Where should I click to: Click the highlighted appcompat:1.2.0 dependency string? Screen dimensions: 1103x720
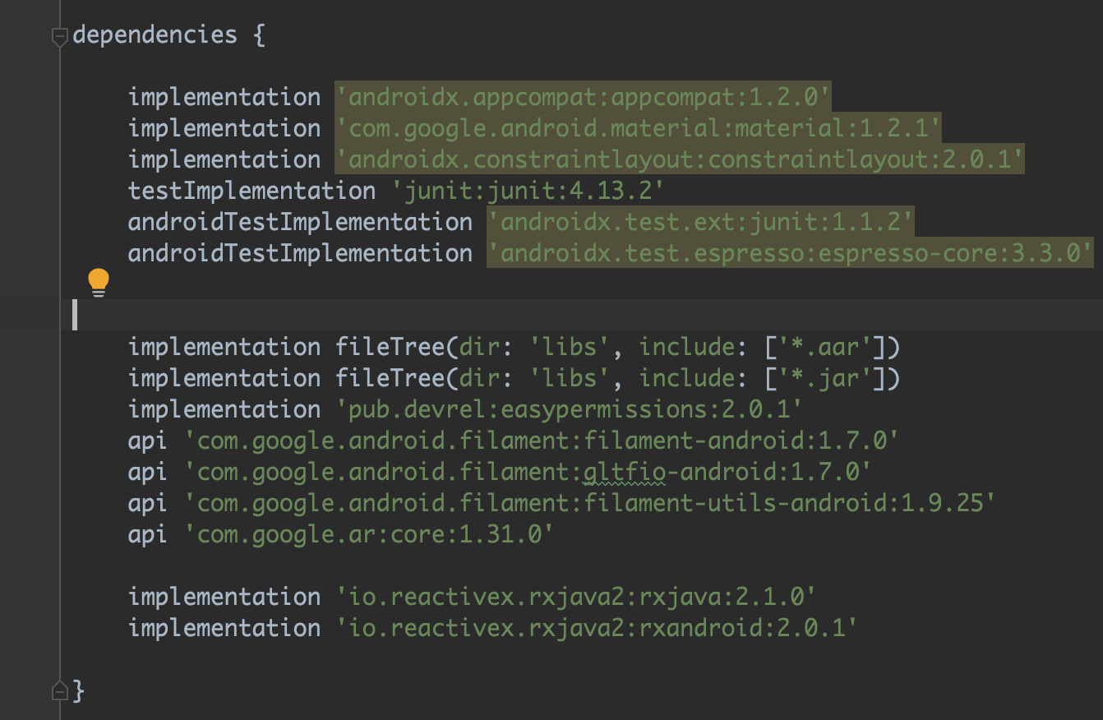583,97
